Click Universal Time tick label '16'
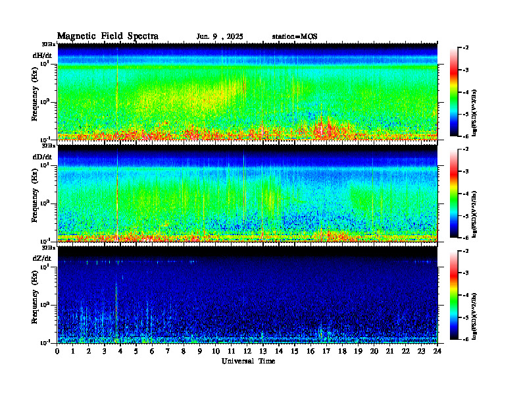Image resolution: width=521 pixels, height=403 pixels. tap(310, 351)
